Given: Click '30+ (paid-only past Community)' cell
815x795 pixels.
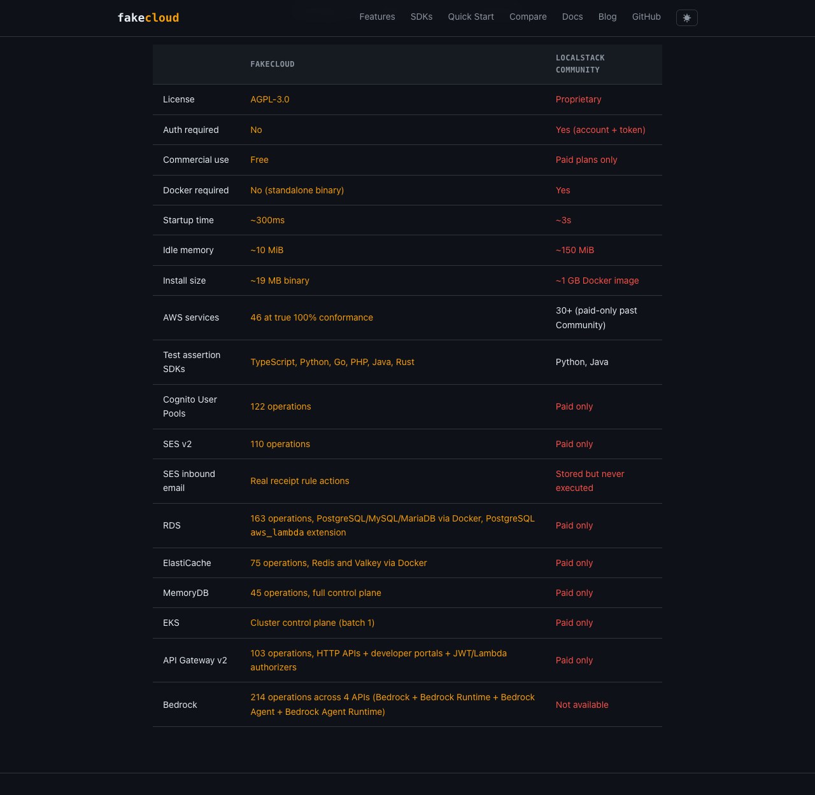Looking at the screenshot, I should pos(597,318).
